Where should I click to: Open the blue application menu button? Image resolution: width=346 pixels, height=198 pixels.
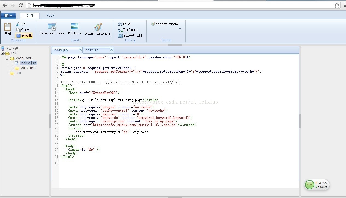point(8,16)
